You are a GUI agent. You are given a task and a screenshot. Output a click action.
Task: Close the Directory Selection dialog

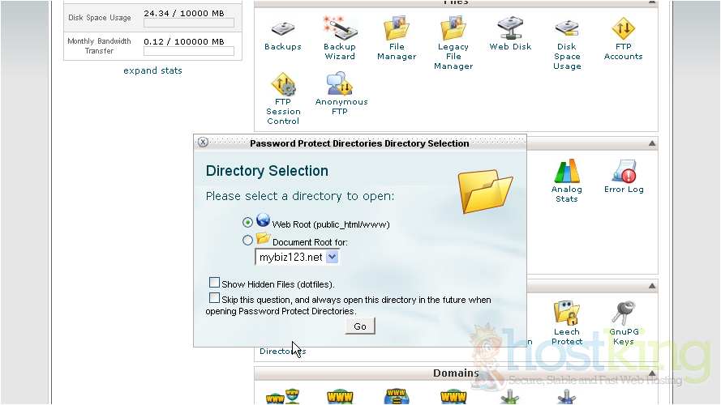pyautogui.click(x=204, y=143)
